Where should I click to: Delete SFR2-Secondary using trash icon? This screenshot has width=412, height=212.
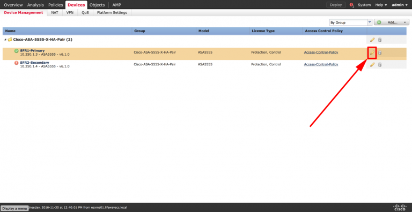click(x=380, y=65)
